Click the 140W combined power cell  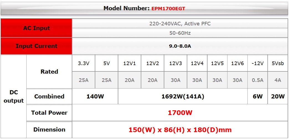tap(95, 97)
